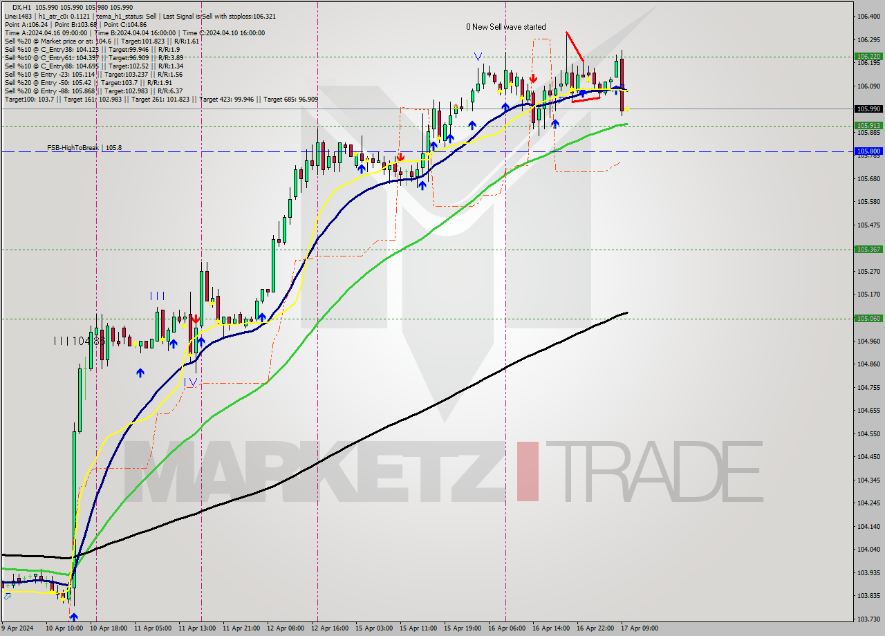The height and width of the screenshot is (636, 885).
Task: Select the 'FSB-HighToBreak | 105.8' line label
Action: pyautogui.click(x=84, y=148)
